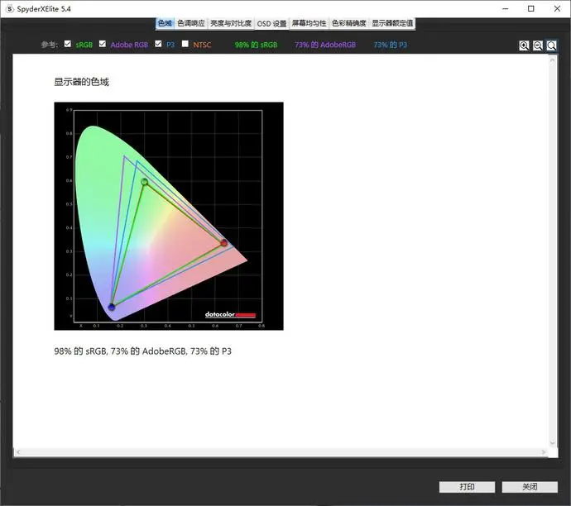Uncheck the Adobe RGB reference checkbox

(103, 44)
